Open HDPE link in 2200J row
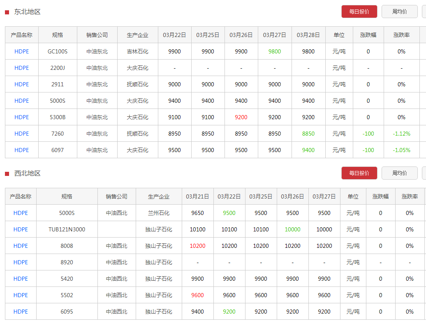 21,68
